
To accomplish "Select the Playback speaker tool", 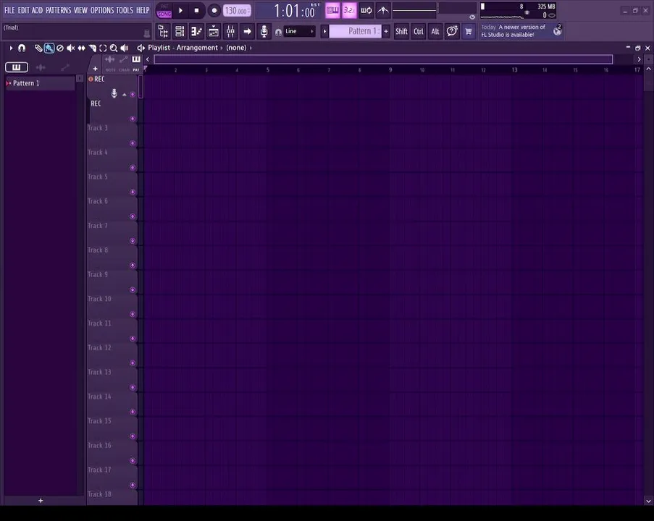I will (x=125, y=48).
